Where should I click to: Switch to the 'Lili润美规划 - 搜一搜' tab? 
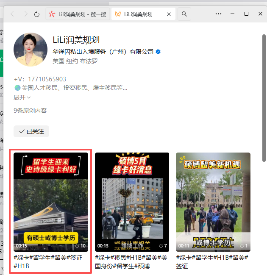coord(78,14)
